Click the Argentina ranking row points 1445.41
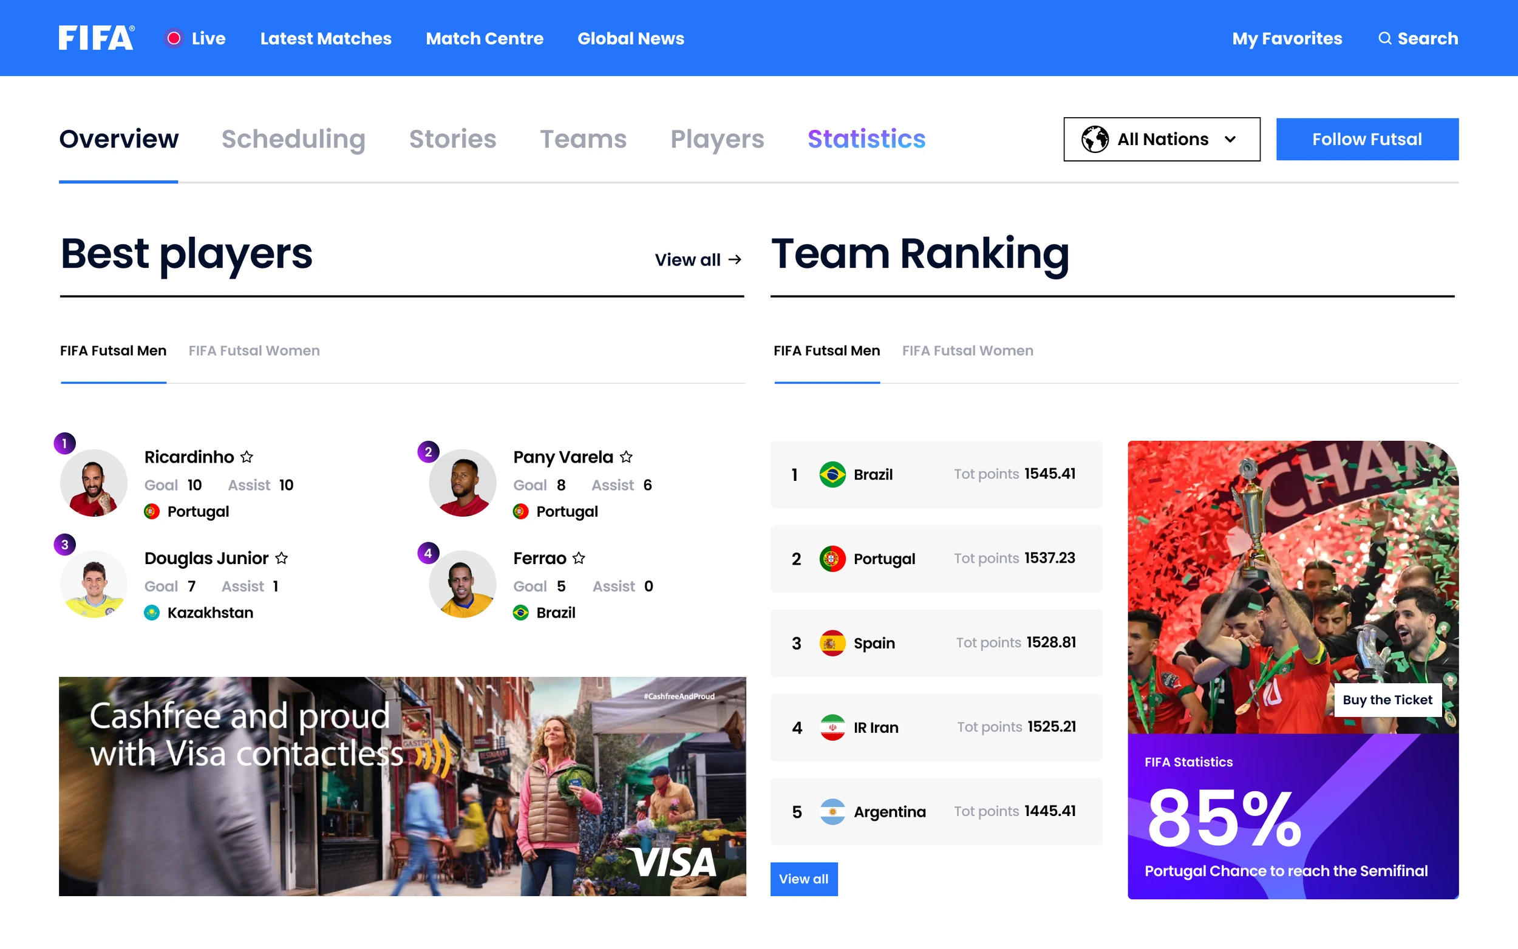1518x949 pixels. click(x=1050, y=811)
